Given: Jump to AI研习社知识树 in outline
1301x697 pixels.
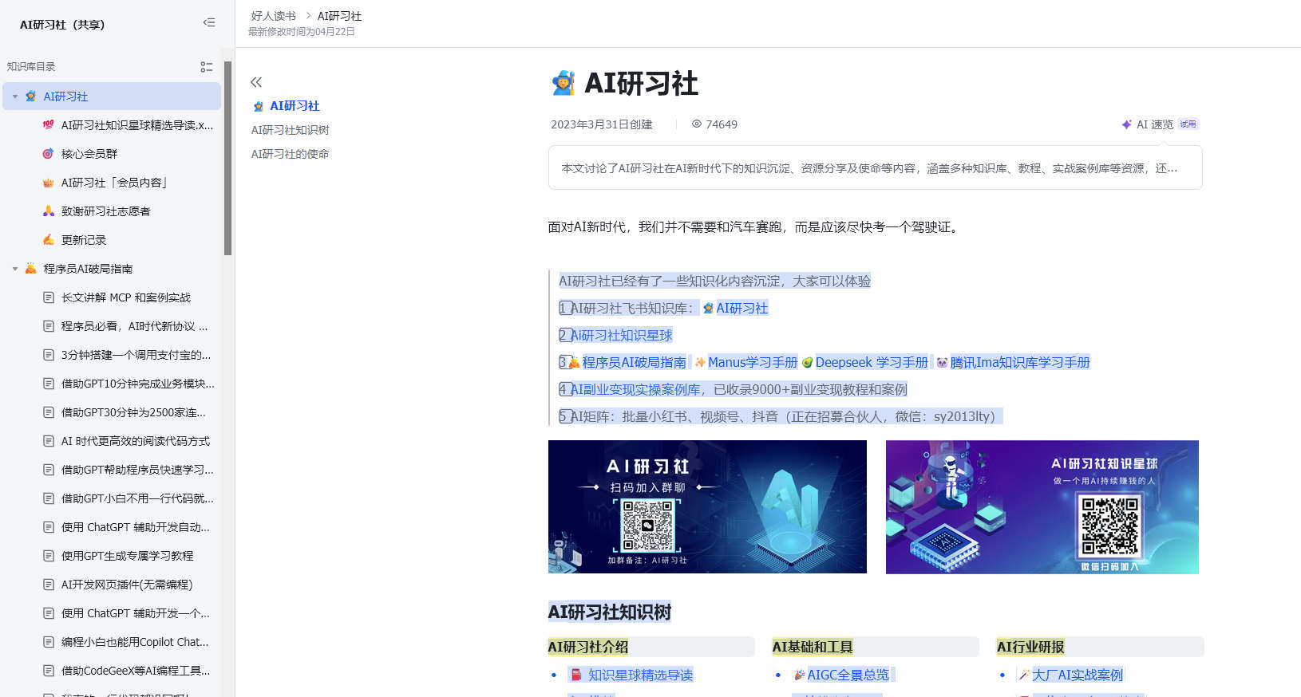Looking at the screenshot, I should click(x=290, y=130).
